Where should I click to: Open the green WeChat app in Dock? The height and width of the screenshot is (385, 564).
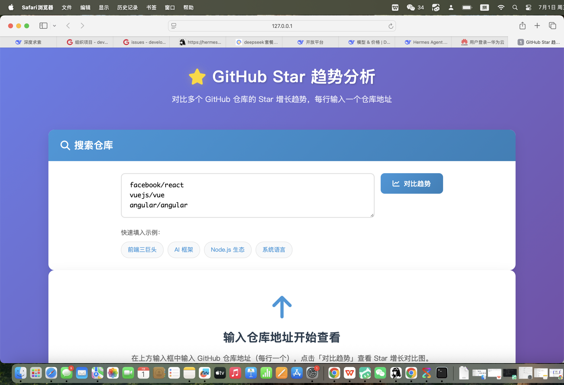tap(380, 373)
